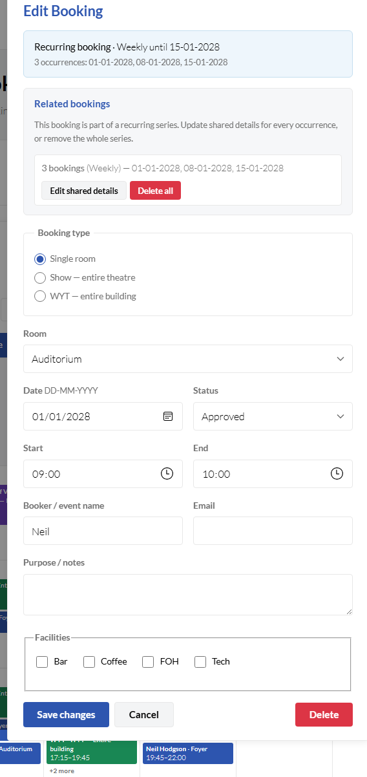
Task: Click the red Delete all button
Action: point(155,191)
